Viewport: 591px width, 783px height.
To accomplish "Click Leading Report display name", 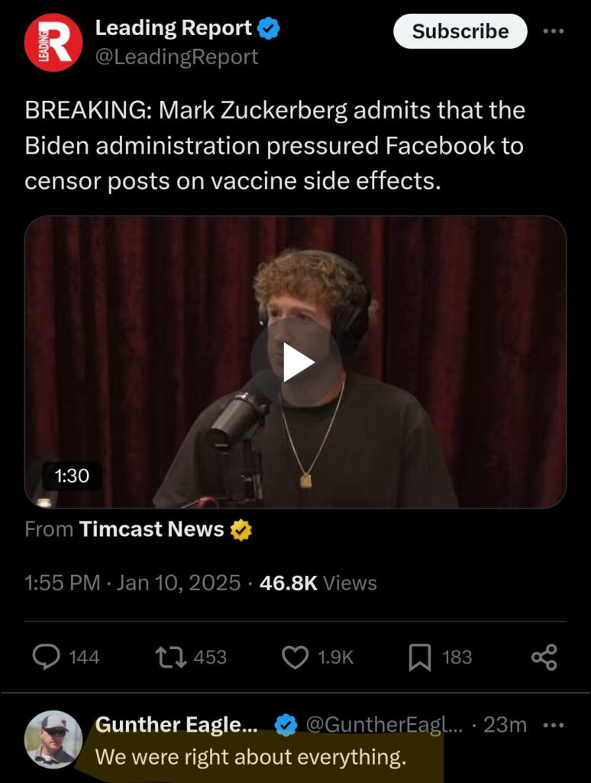I will point(173,29).
